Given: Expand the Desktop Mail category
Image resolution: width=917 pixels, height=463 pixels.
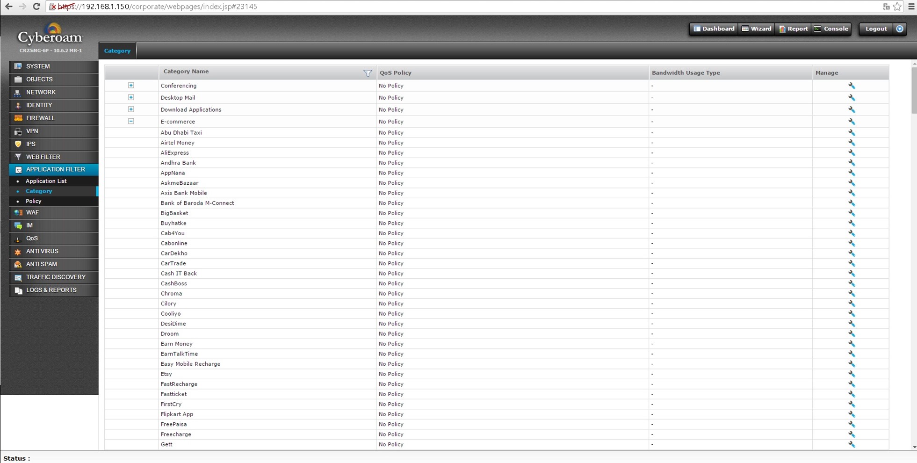Looking at the screenshot, I should point(131,97).
